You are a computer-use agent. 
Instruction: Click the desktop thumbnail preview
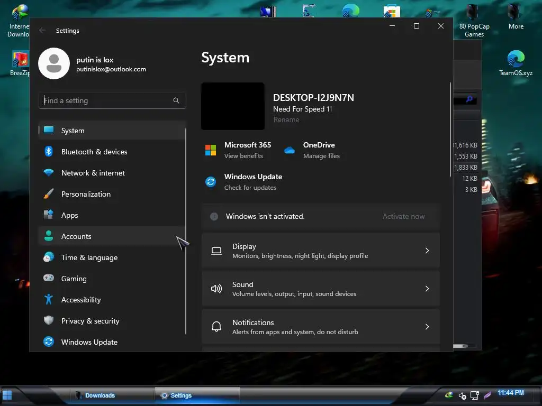233,106
